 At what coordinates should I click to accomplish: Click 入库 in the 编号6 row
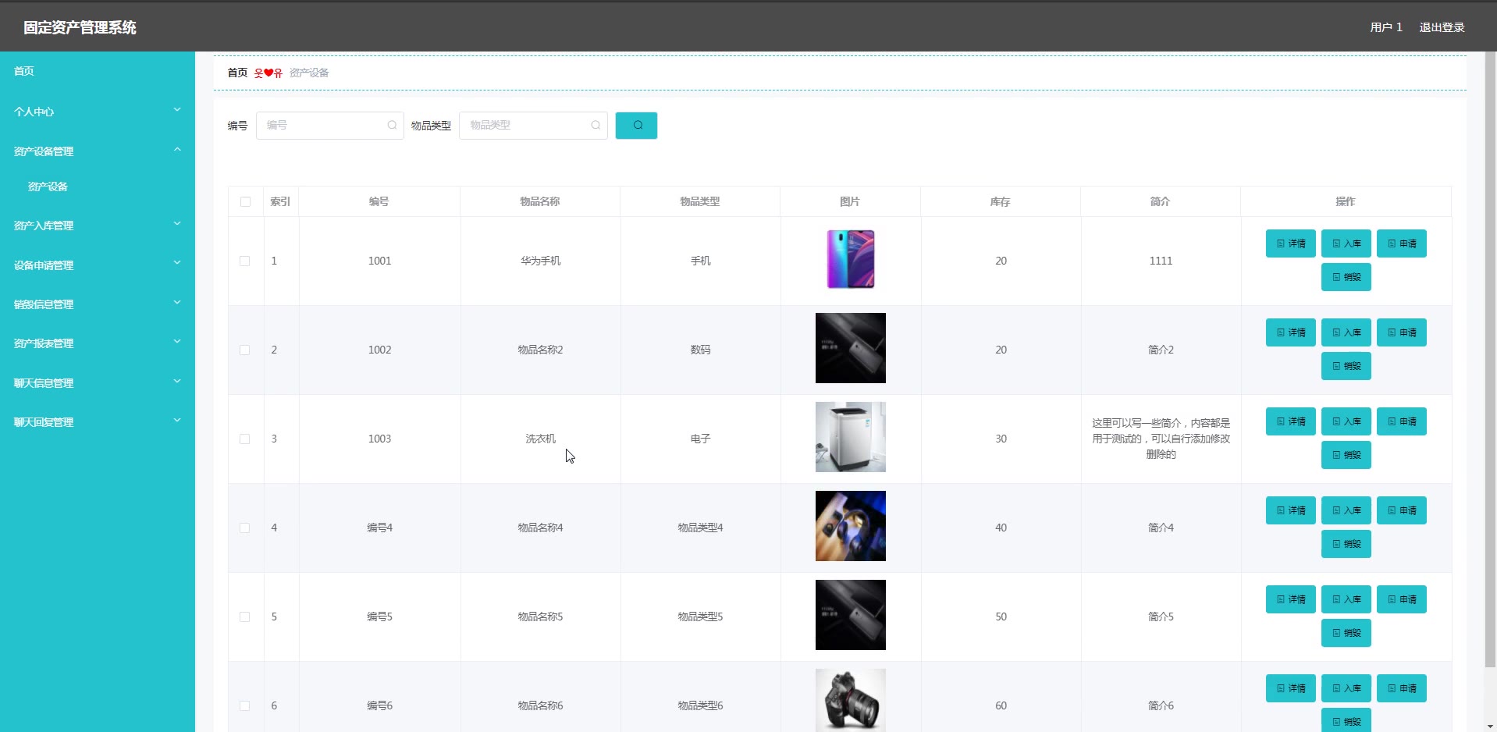click(x=1346, y=688)
